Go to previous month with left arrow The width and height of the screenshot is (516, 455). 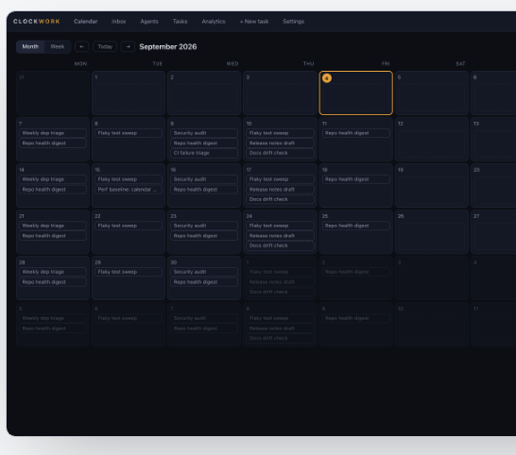coord(81,46)
